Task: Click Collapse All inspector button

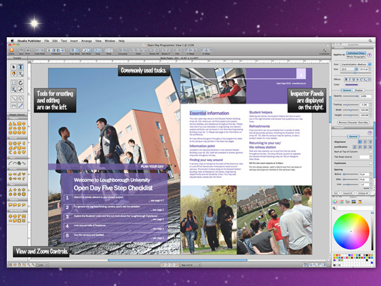Action: pyautogui.click(x=363, y=193)
